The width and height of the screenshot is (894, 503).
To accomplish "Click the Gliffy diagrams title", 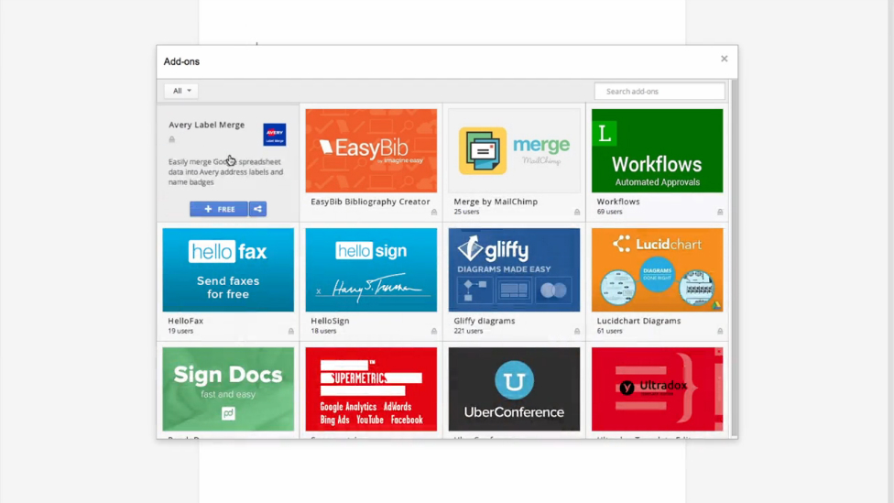I will (484, 321).
